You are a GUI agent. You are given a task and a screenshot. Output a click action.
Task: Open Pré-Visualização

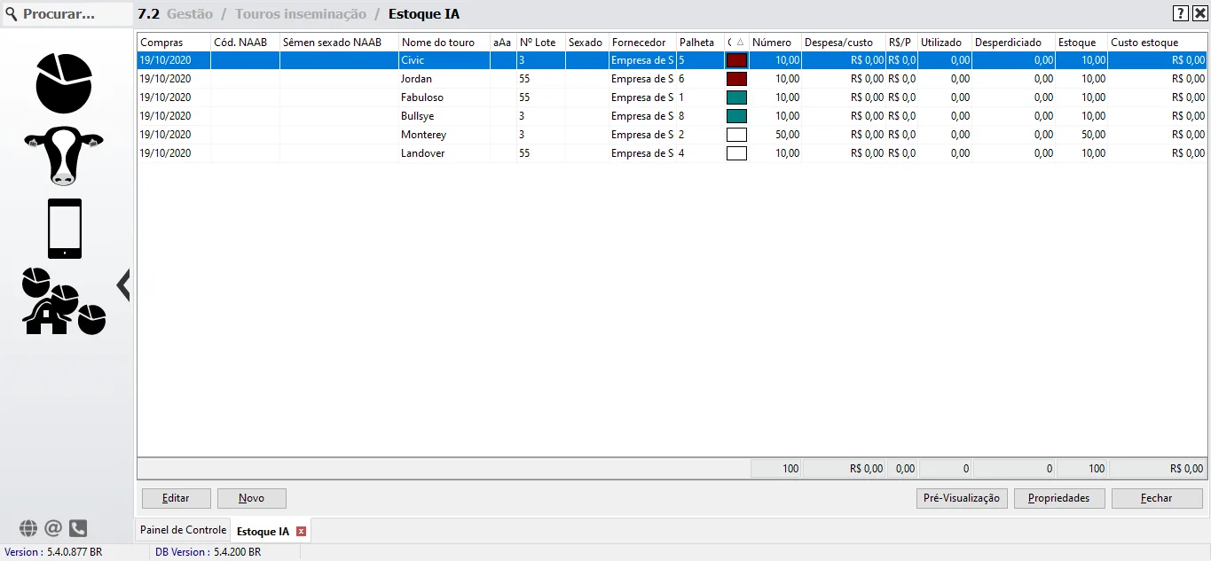pyautogui.click(x=961, y=498)
